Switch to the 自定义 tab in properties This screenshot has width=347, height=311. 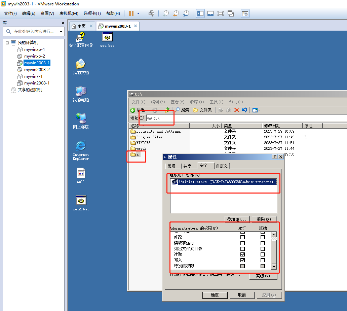click(x=222, y=166)
